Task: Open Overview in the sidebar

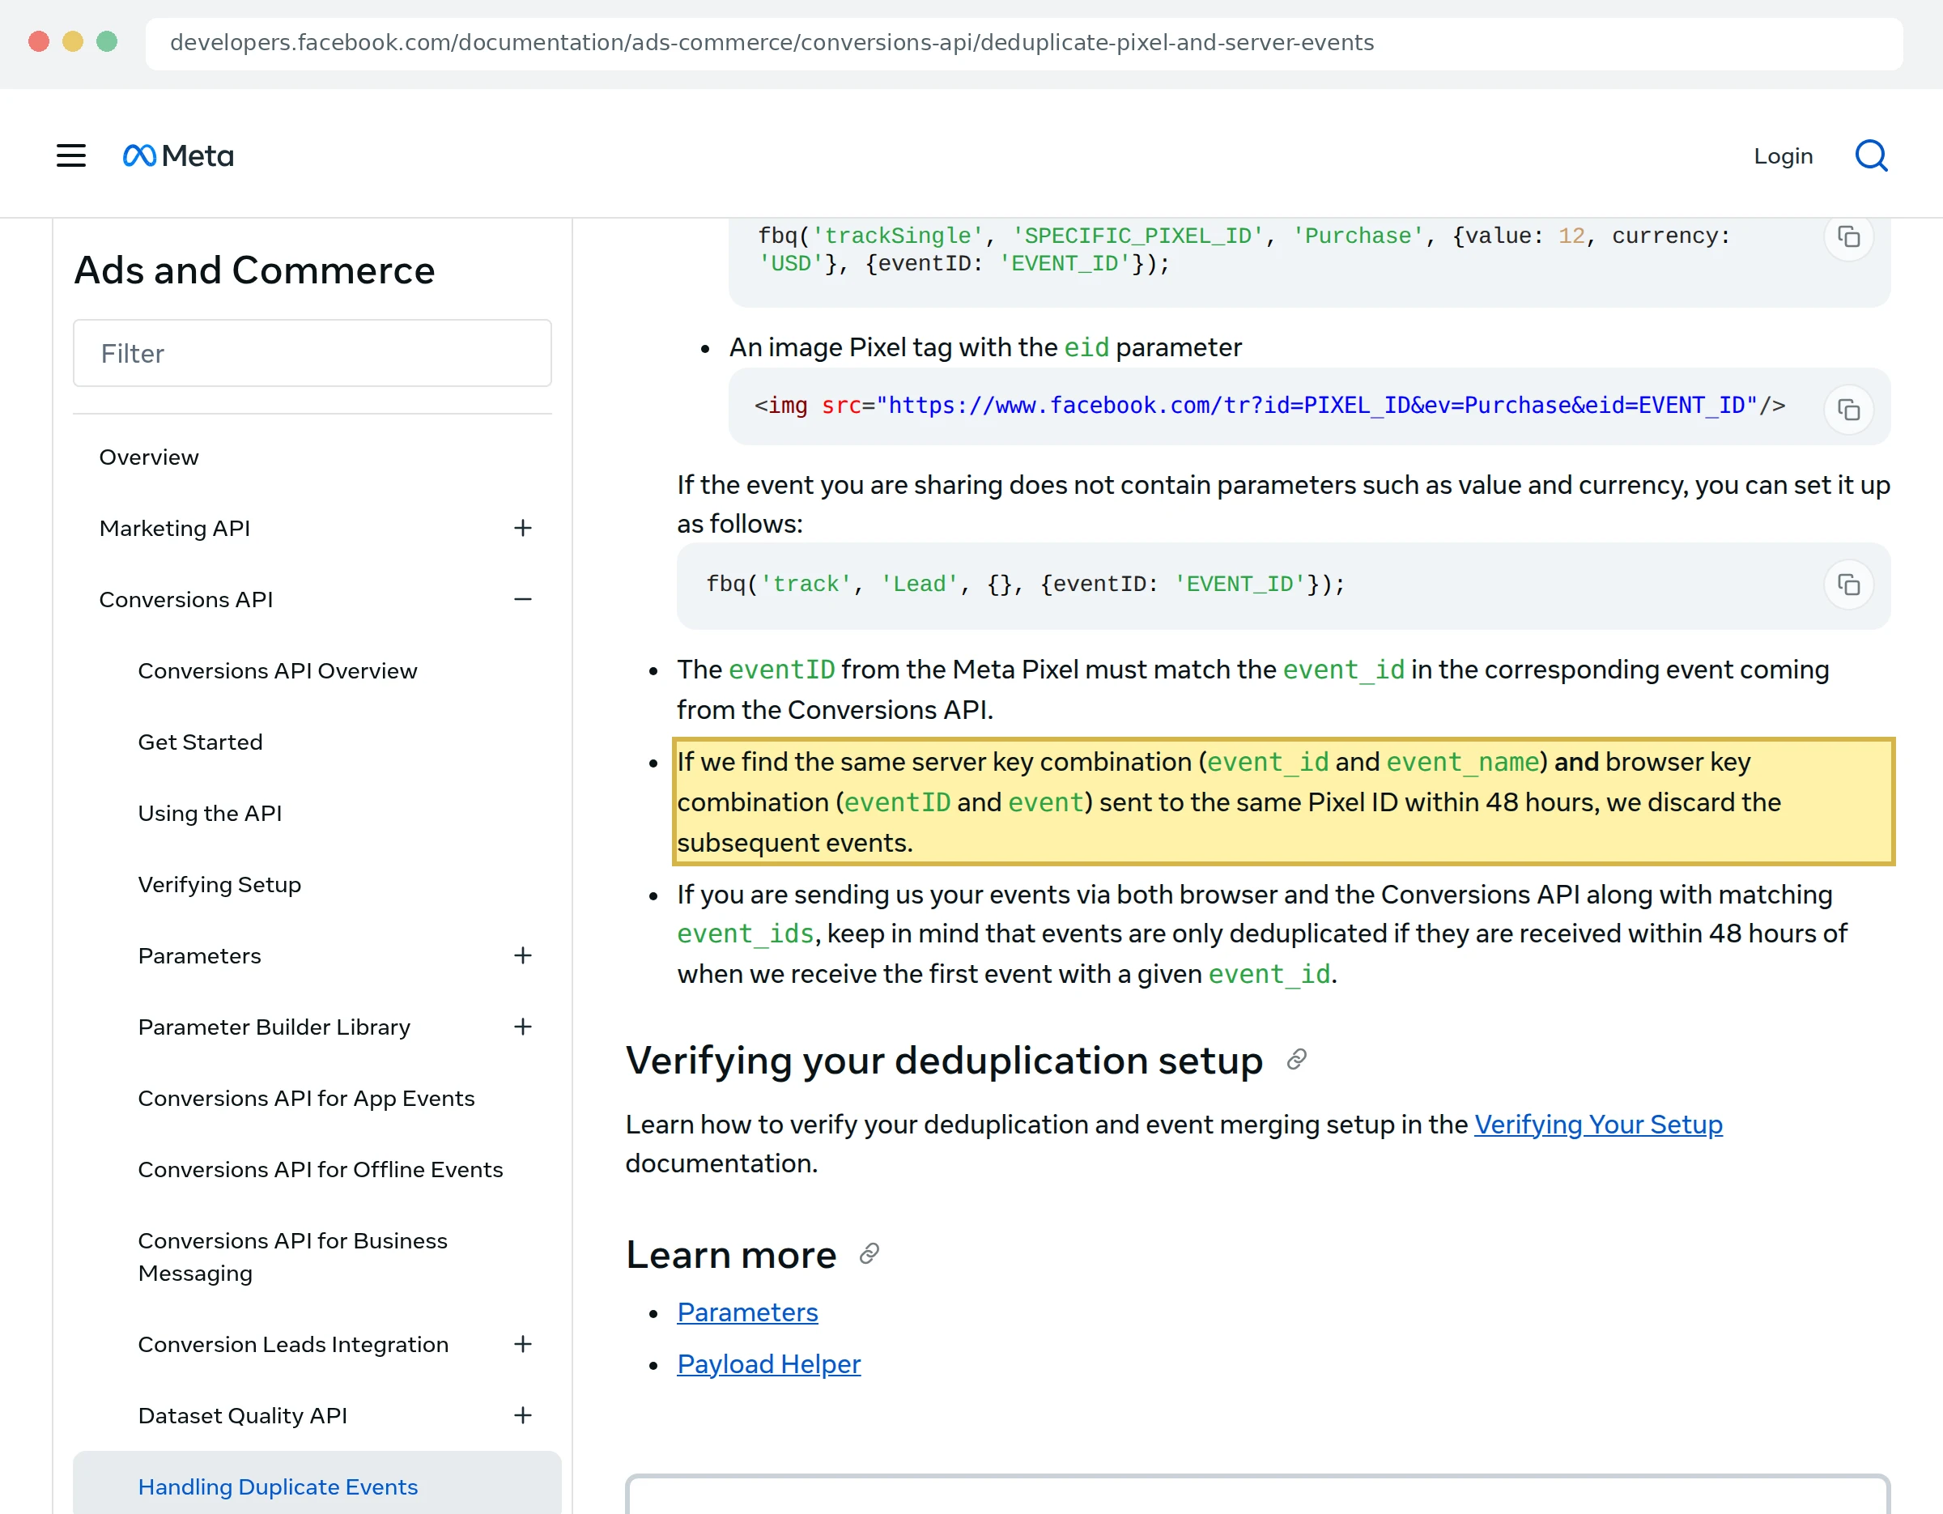Action: coord(149,457)
